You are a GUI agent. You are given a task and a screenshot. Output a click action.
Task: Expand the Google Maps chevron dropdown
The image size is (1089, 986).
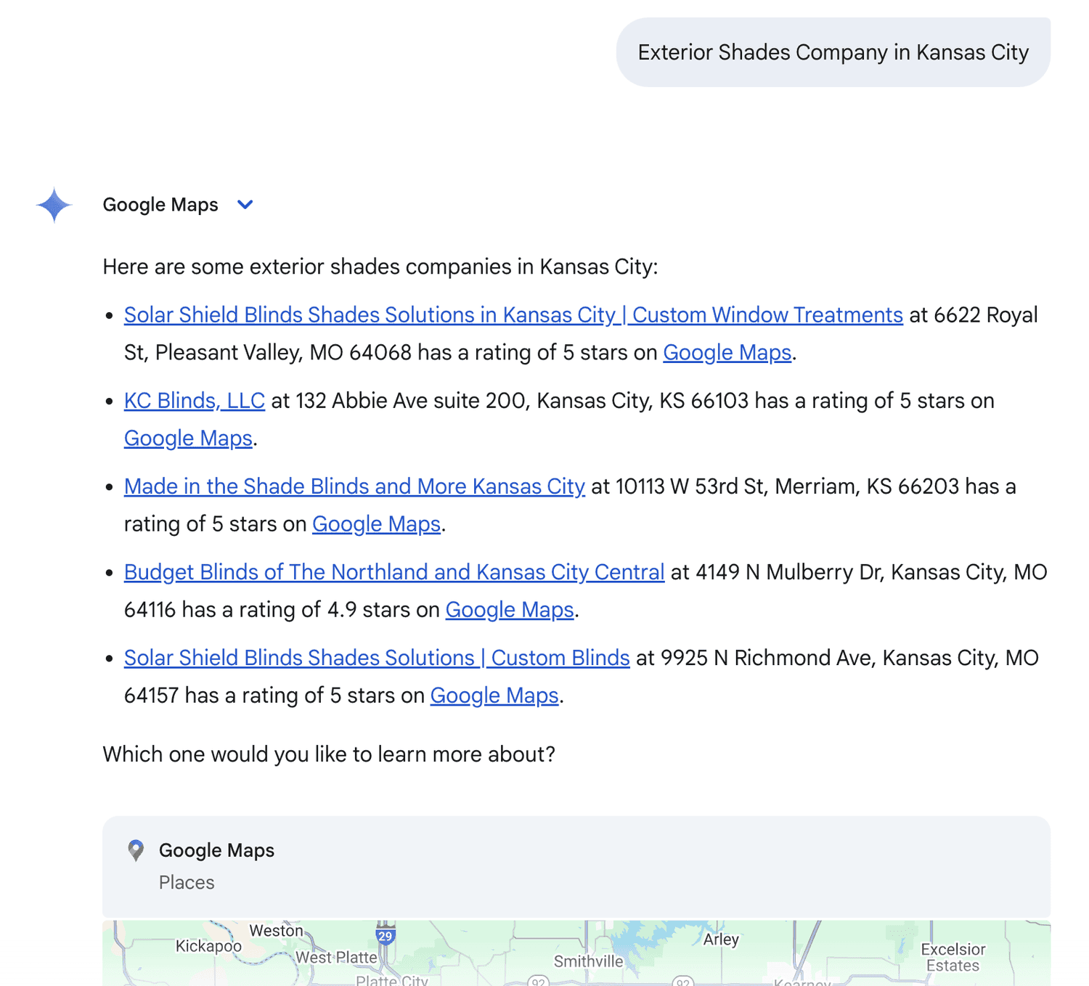(x=245, y=205)
